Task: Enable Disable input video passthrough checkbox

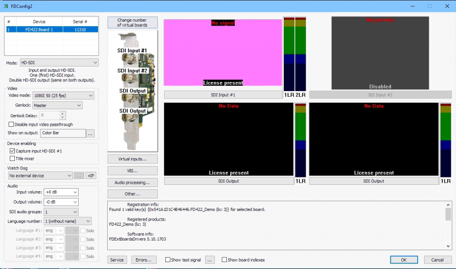Action: 11,125
